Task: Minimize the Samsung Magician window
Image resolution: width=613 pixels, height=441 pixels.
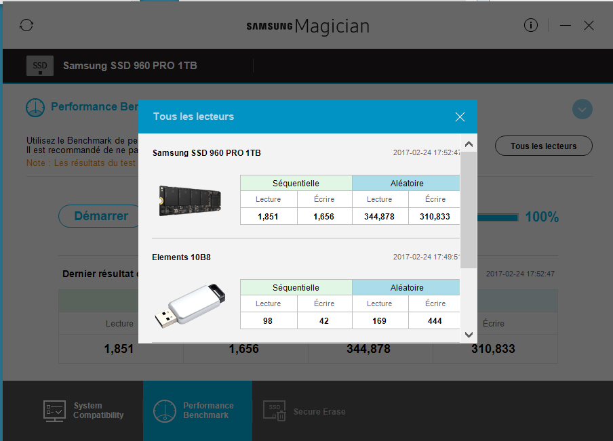Action: tap(566, 26)
